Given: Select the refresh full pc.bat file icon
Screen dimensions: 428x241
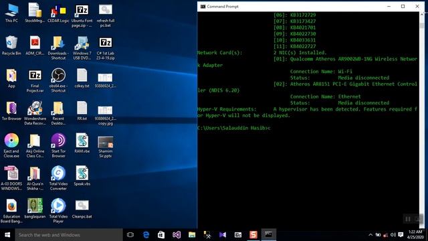Looking at the screenshot, I should click(106, 15).
